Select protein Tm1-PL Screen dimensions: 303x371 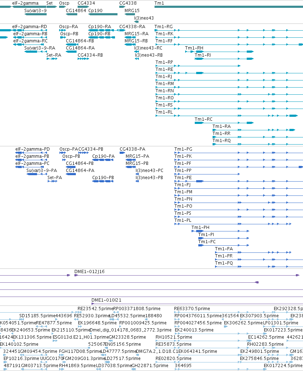point(183,220)
